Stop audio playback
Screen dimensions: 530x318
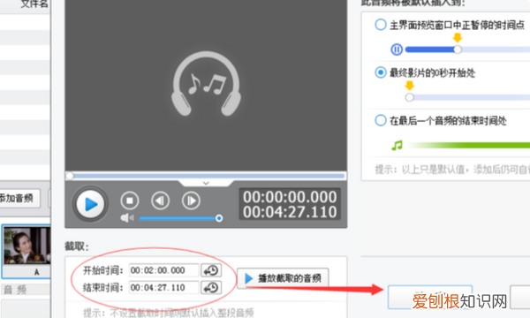click(130, 201)
